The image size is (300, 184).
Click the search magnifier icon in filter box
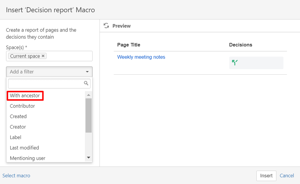[86, 83]
